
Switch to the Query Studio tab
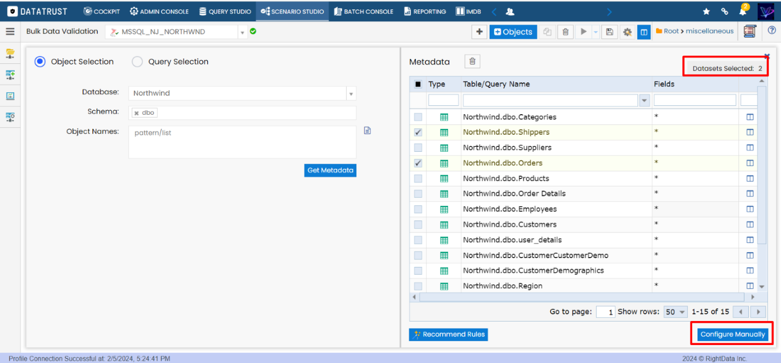[225, 11]
